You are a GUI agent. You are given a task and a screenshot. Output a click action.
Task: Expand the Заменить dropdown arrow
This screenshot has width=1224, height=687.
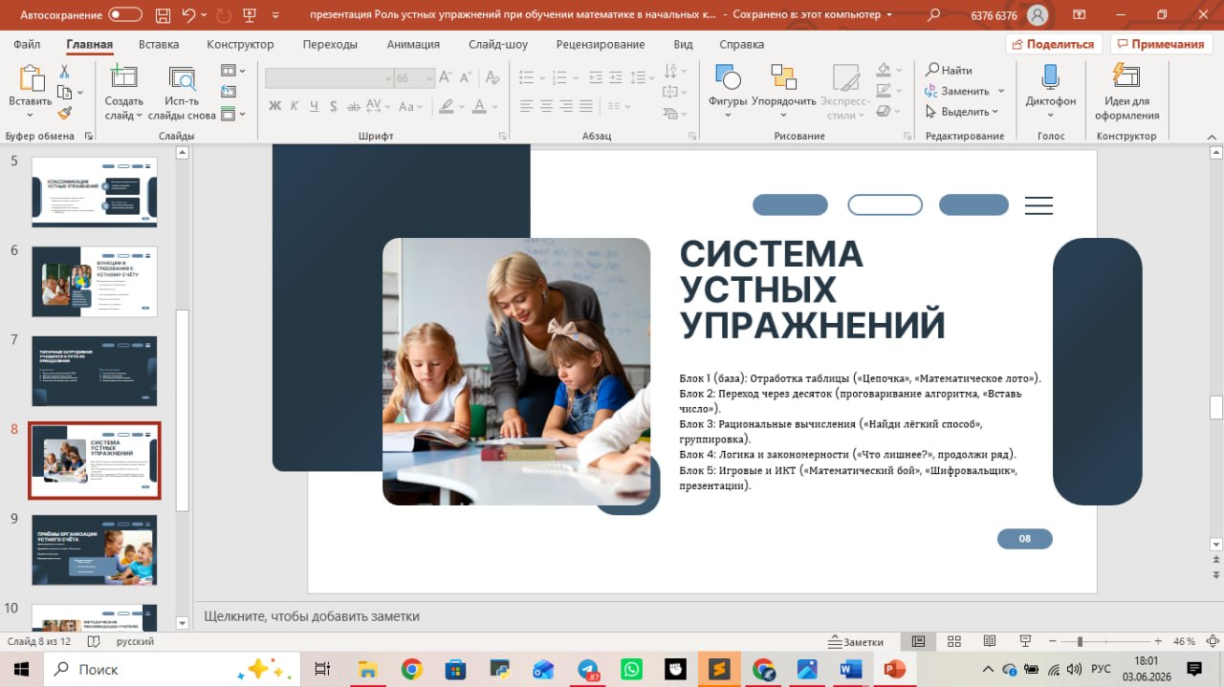tap(1001, 91)
